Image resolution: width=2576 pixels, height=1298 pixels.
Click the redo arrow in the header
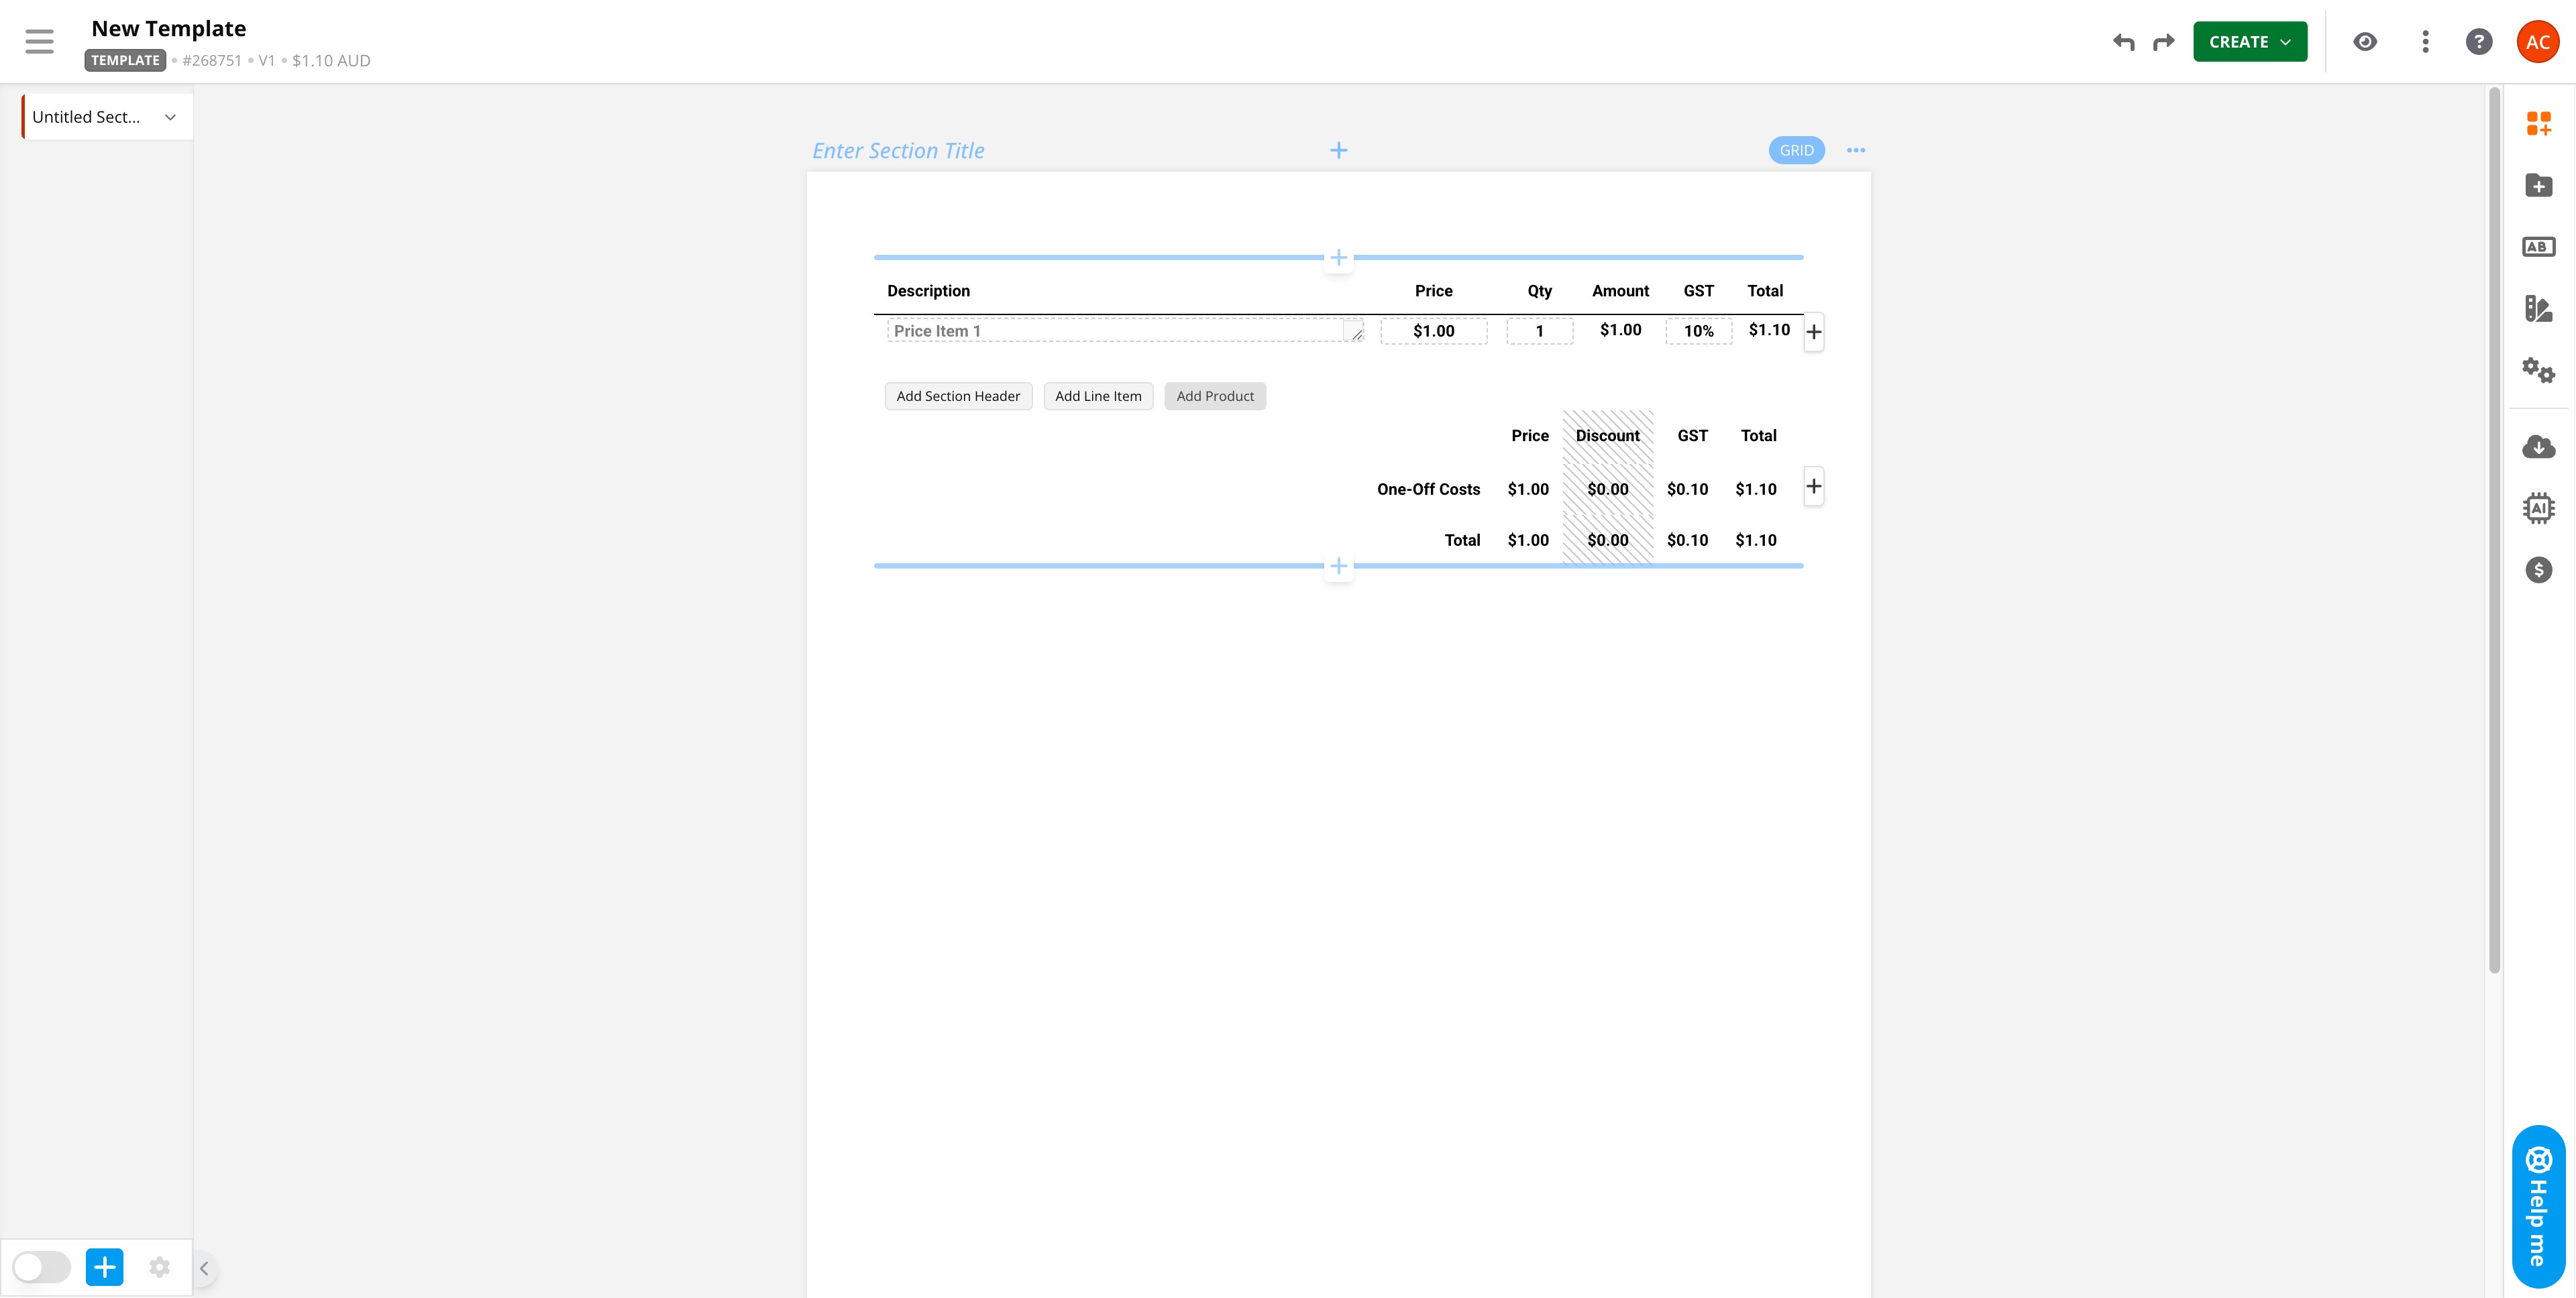(2164, 42)
